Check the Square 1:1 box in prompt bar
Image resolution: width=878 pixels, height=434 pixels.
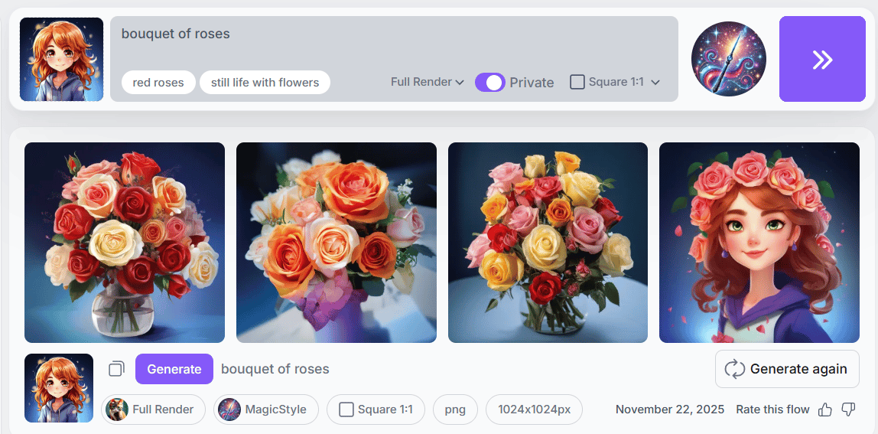click(577, 82)
